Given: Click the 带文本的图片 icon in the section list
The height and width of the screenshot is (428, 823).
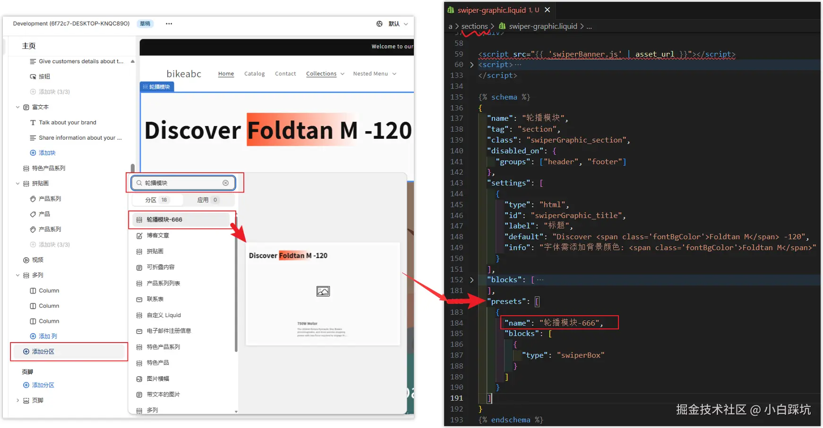Looking at the screenshot, I should click(x=139, y=394).
